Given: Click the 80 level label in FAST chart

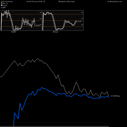Looking at the screenshot, I should point(40,12).
